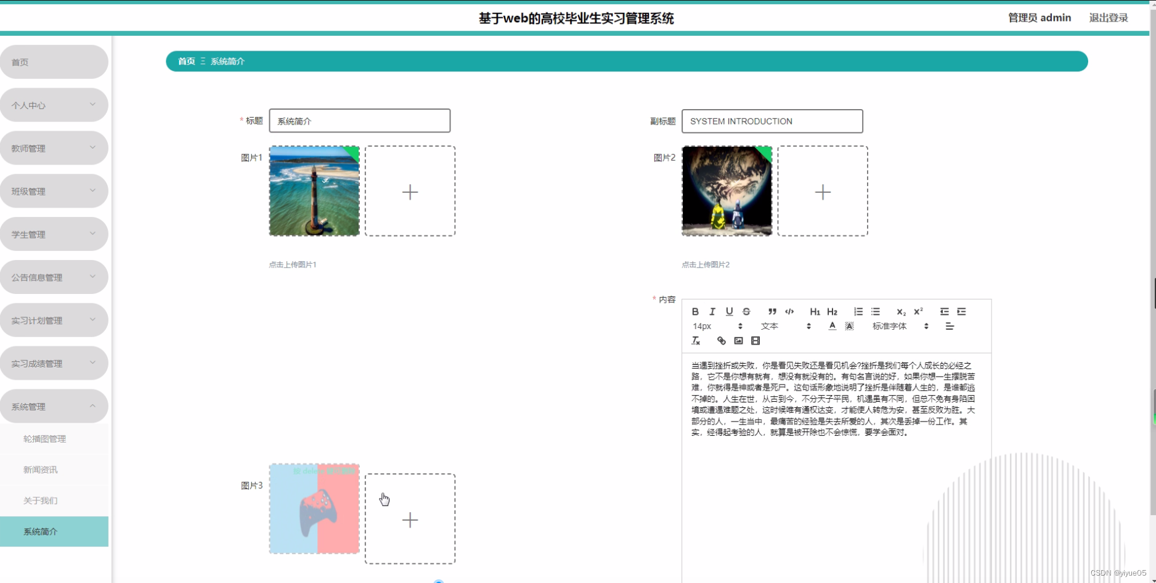Apply Heading 1 style
This screenshot has height=583, width=1156.
[815, 311]
